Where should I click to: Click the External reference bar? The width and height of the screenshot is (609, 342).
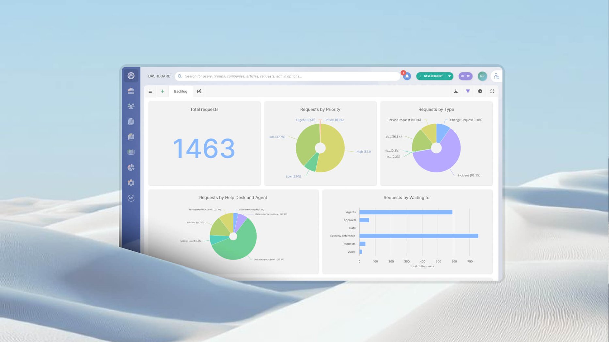click(419, 236)
